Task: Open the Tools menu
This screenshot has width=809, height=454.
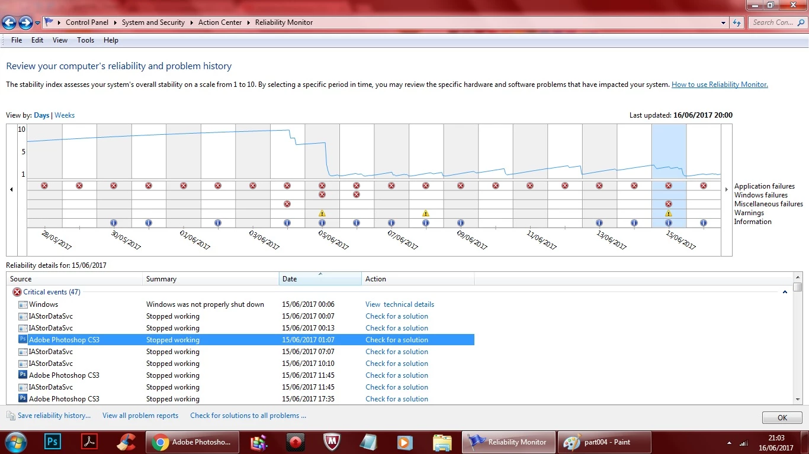Action: 85,40
